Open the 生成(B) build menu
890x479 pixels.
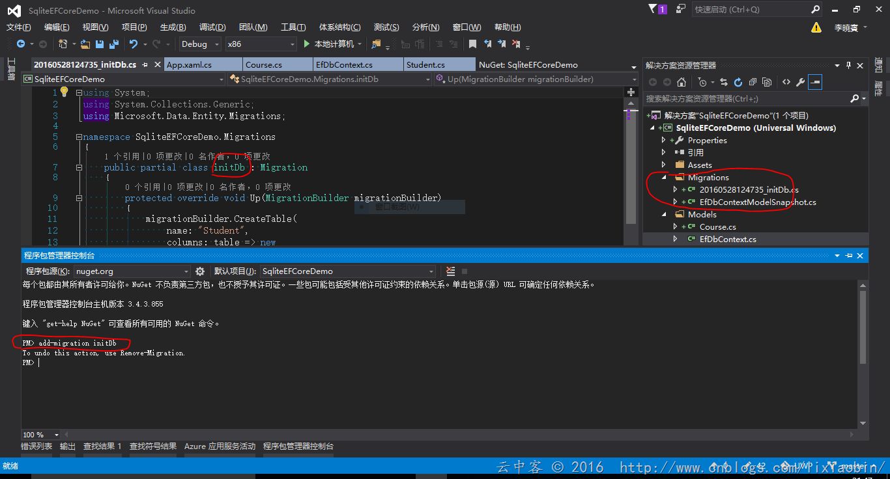pos(173,27)
